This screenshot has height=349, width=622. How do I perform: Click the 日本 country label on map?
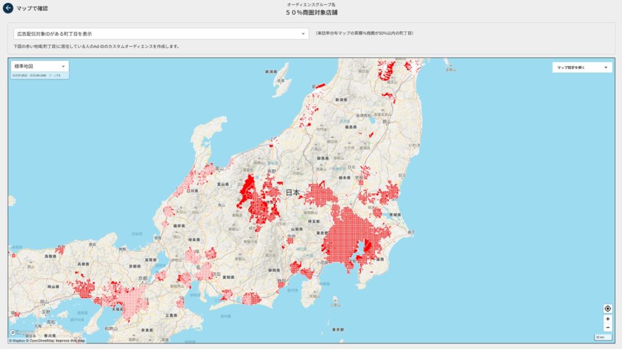293,192
